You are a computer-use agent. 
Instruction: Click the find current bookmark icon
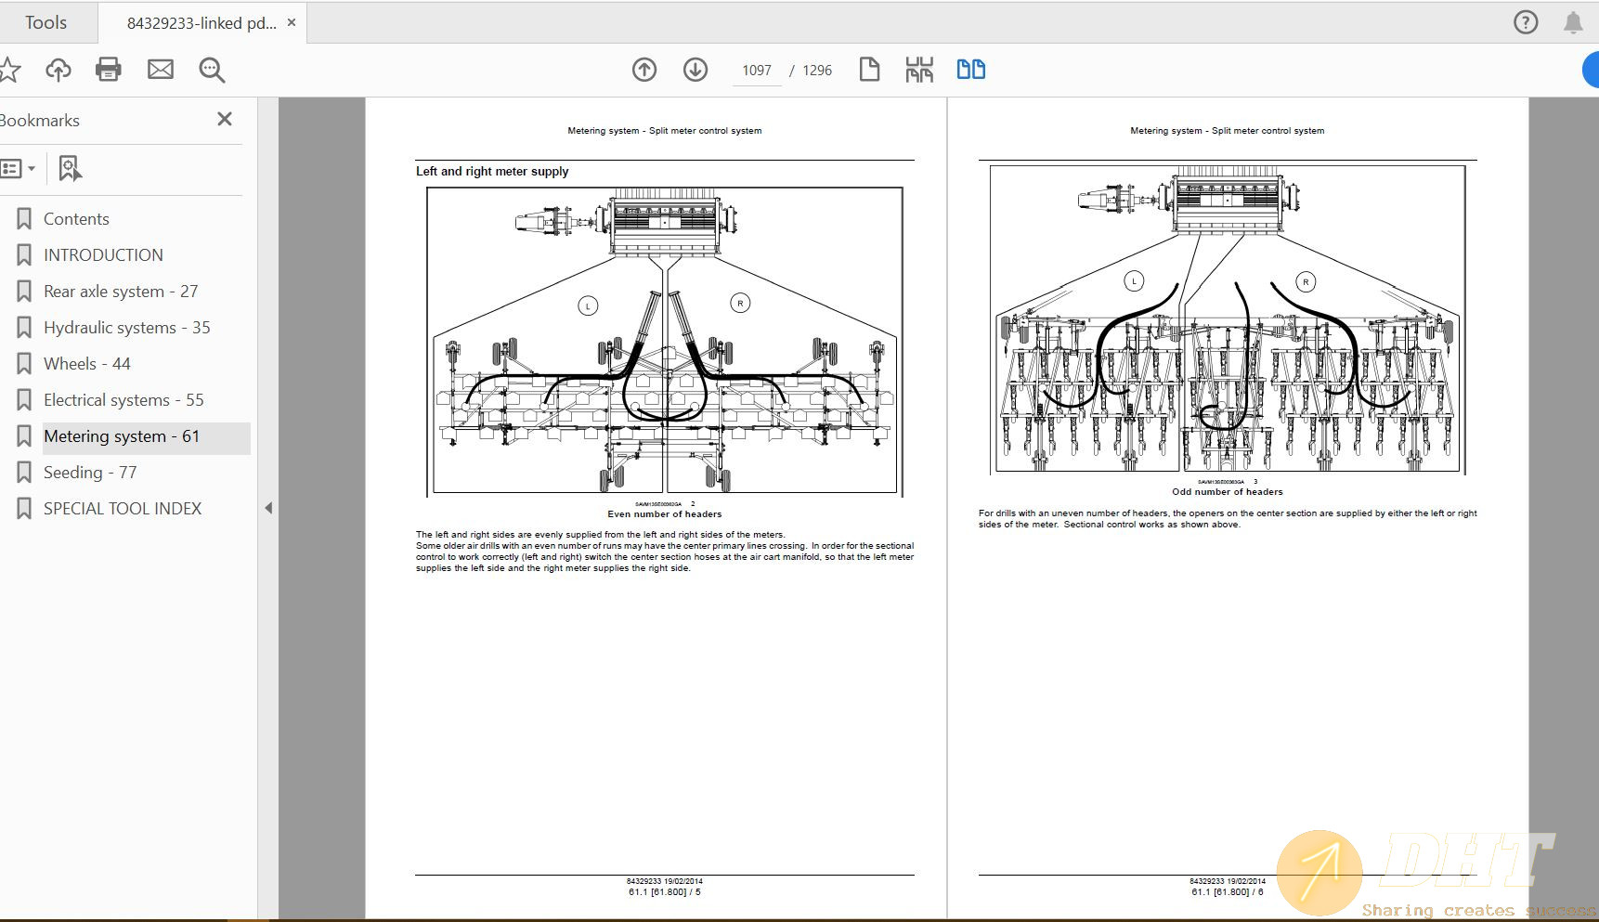click(70, 168)
